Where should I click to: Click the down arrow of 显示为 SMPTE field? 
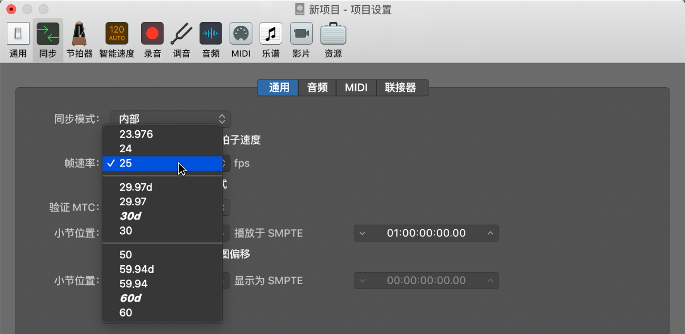[362, 280]
